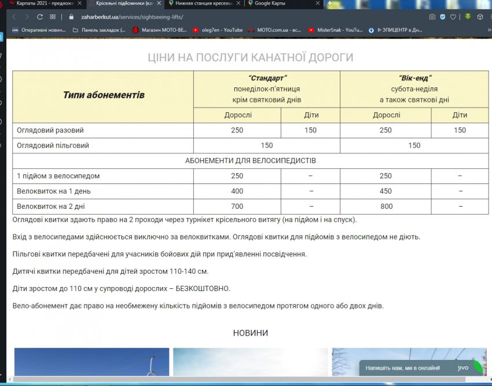This screenshot has height=386, width=492.
Task: View site security lock info
Action: (71, 17)
